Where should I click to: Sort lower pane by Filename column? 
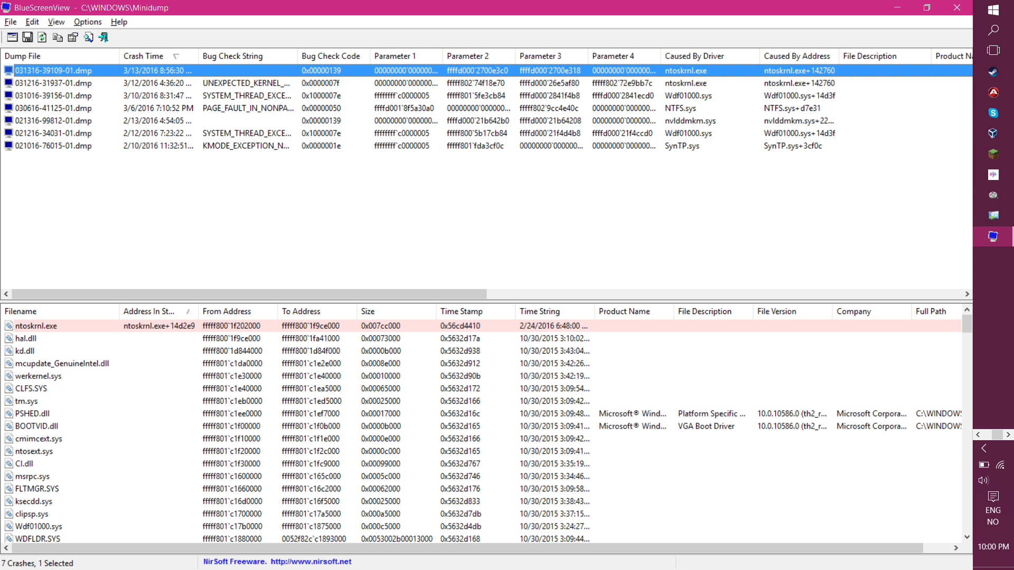(60, 311)
